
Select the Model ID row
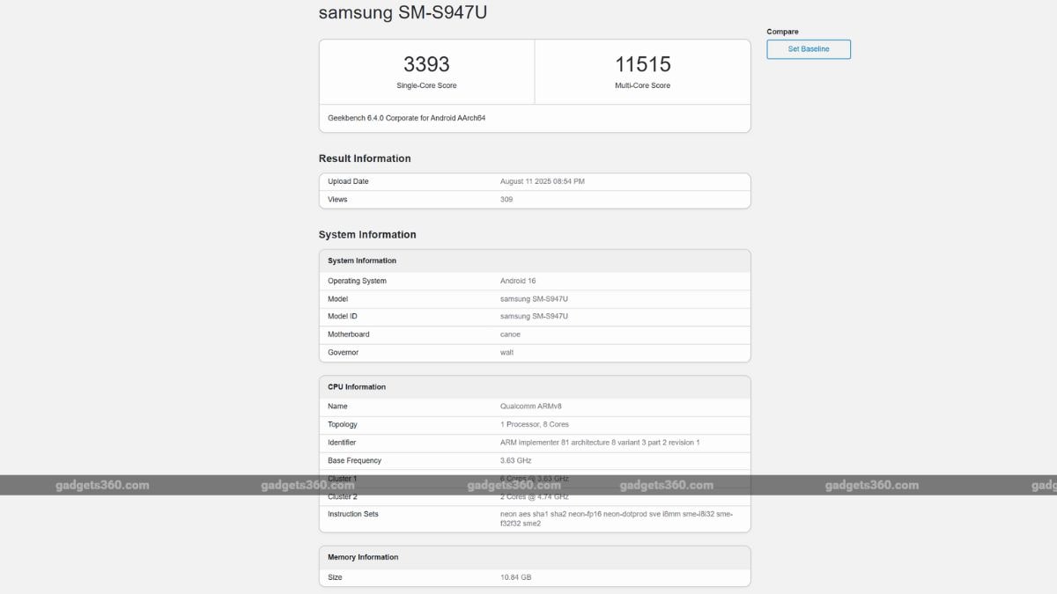coord(535,316)
